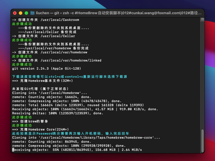Click the cyan line mentioning Password
The height and width of the screenshot is (161, 215).
(x=70, y=133)
